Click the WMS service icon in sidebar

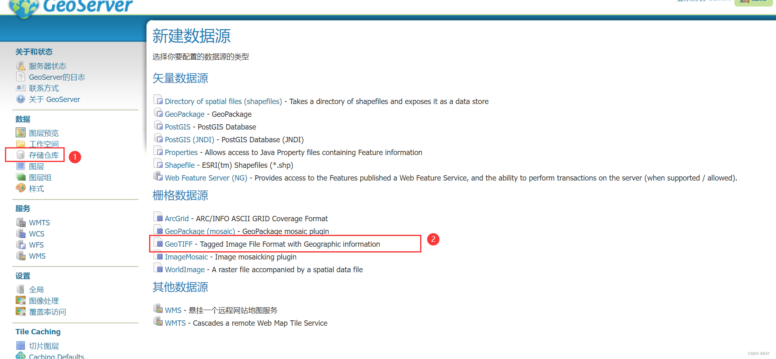21,256
